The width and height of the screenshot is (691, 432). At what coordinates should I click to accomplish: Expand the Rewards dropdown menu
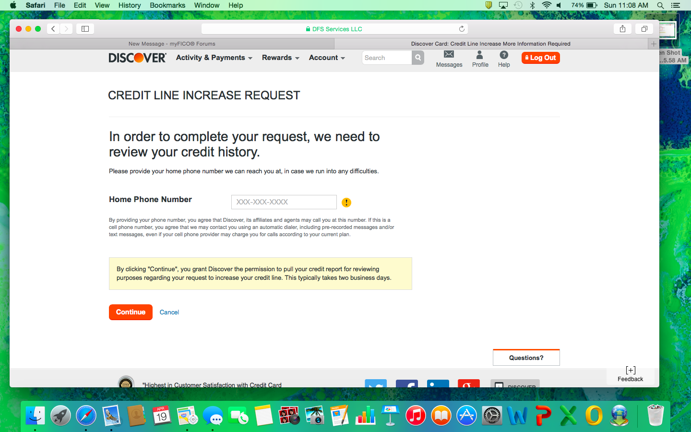tap(281, 58)
